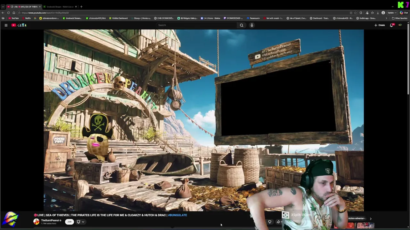
Task: Open the Home - Roblox bookmark
Action: [210, 18]
